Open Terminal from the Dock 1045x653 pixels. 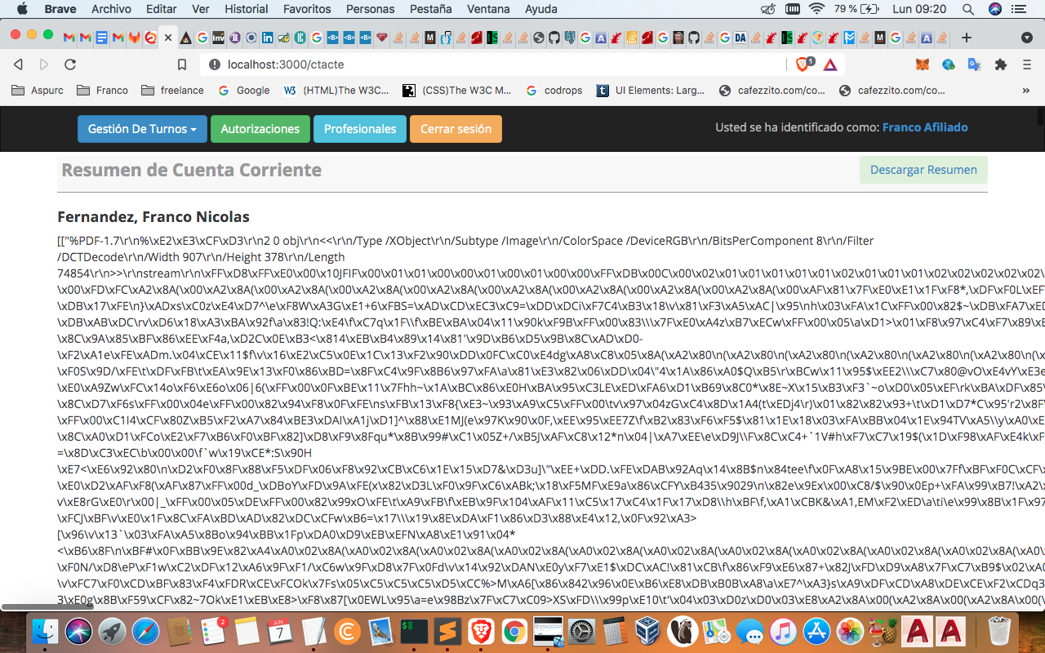414,632
